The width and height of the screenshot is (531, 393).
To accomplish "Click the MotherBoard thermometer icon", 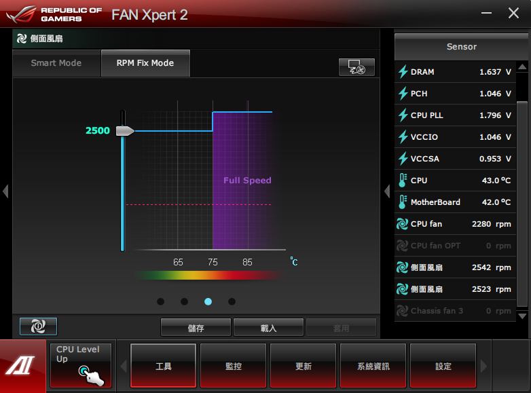I will click(402, 202).
